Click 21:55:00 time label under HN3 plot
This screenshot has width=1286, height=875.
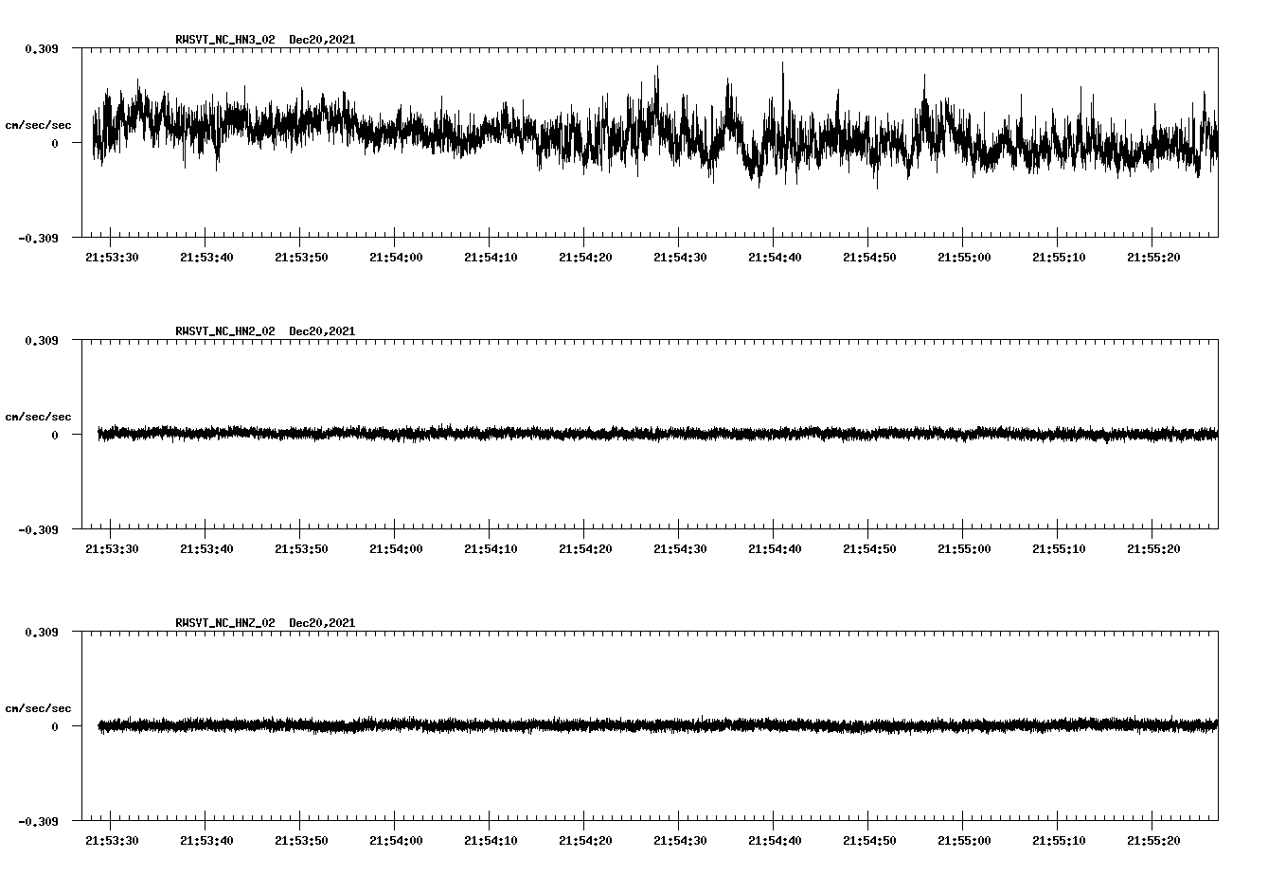coord(964,258)
